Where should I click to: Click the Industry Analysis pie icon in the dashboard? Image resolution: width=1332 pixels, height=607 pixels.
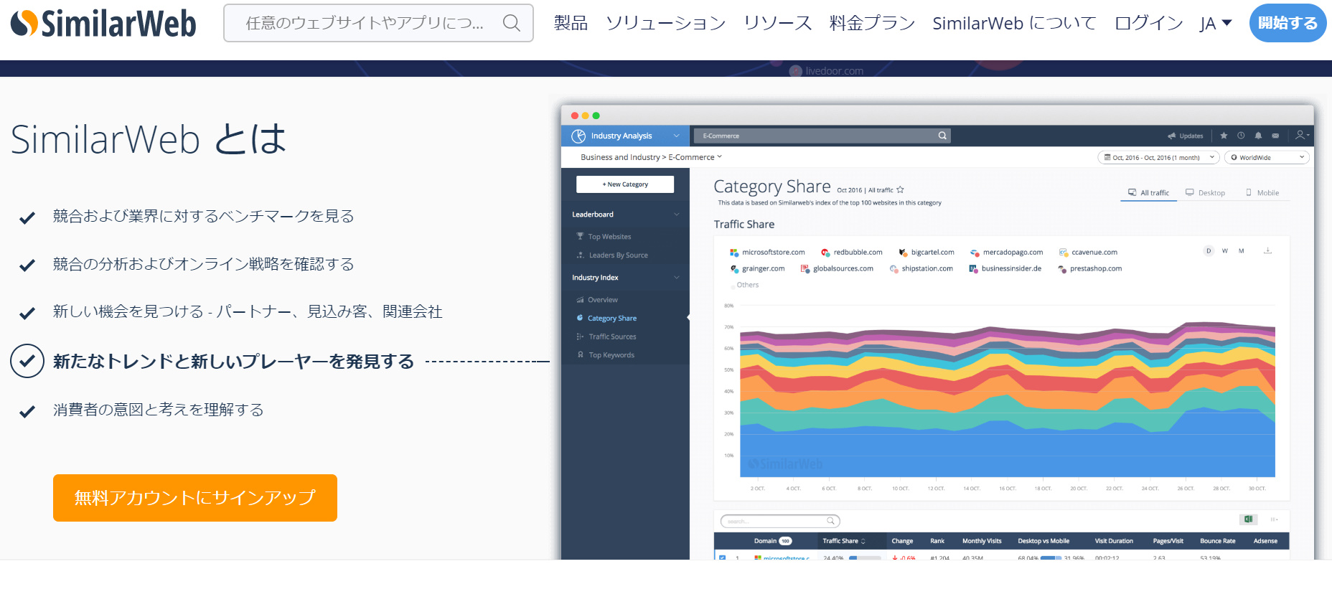click(x=578, y=136)
